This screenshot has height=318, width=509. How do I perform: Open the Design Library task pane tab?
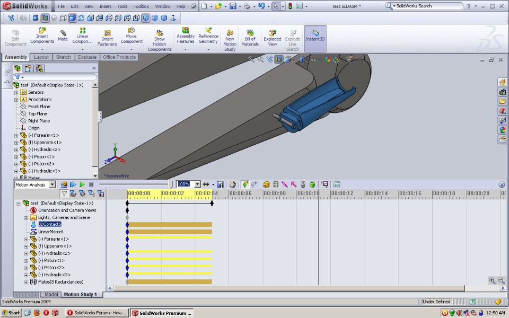502,92
